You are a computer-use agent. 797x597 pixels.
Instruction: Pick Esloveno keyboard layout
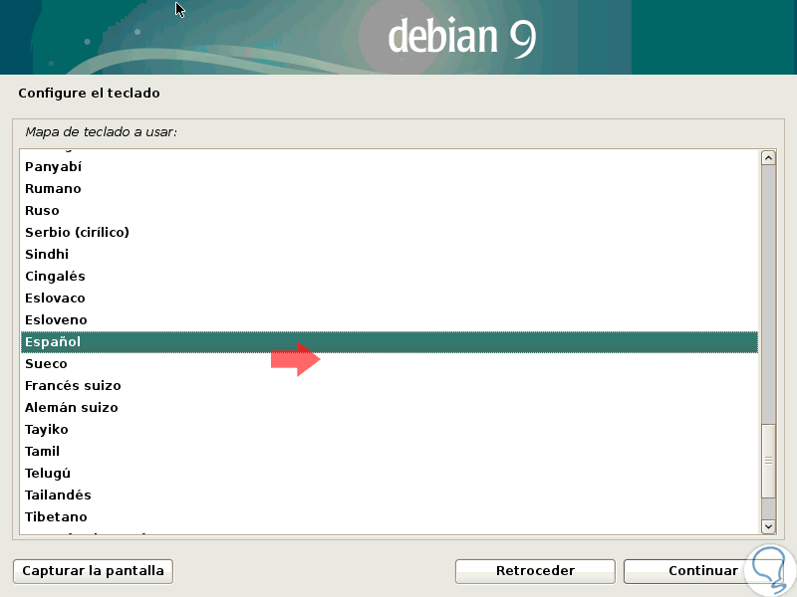tap(390, 319)
